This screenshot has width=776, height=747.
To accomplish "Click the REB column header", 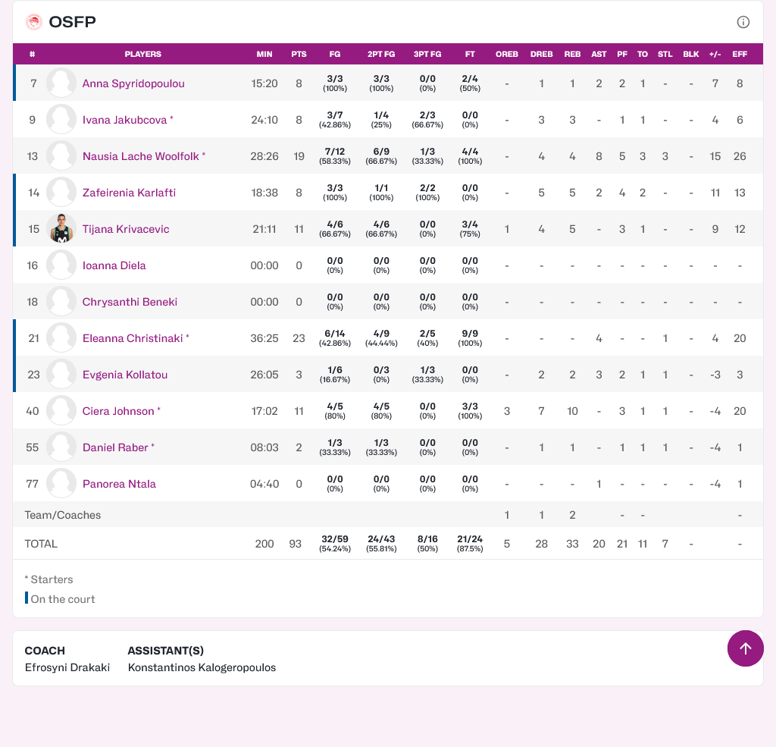I will pyautogui.click(x=572, y=55).
